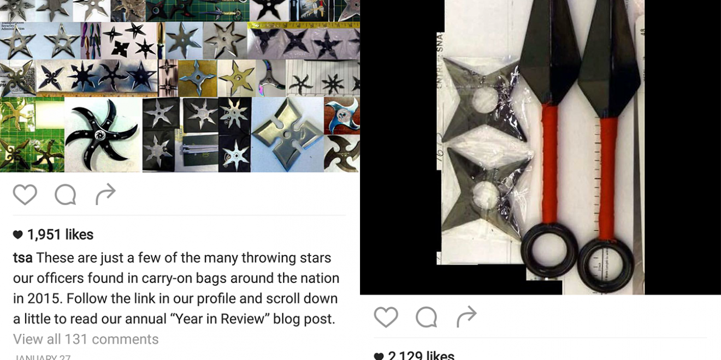The image size is (721, 360).
Task: Share the left post with the arrow icon
Action: [105, 194]
